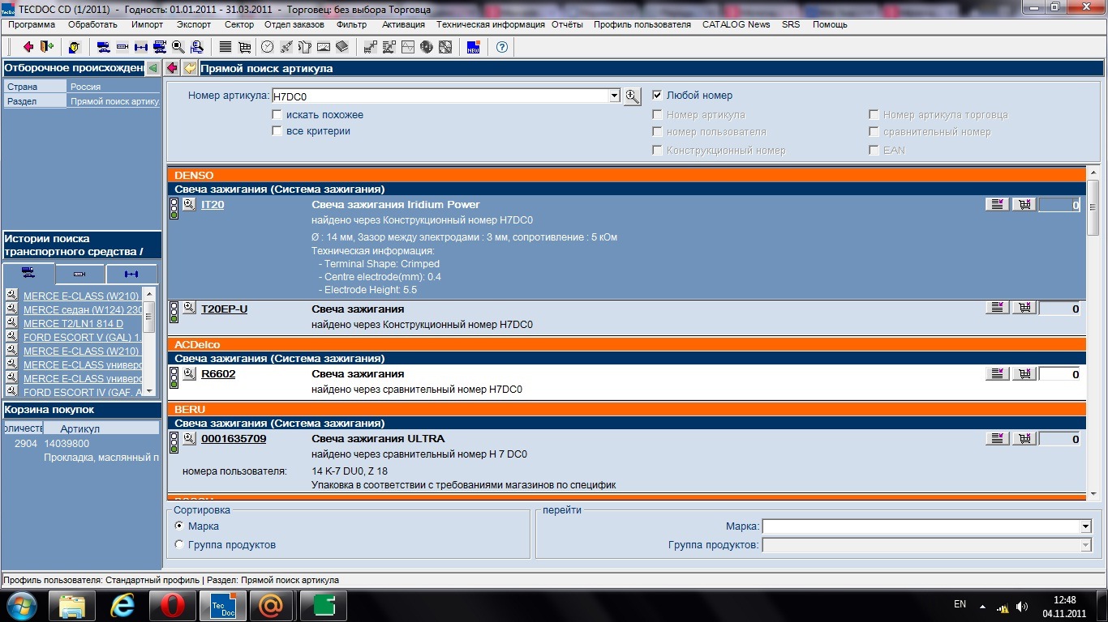Uncheck the Любой номер checkbox

tap(658, 95)
